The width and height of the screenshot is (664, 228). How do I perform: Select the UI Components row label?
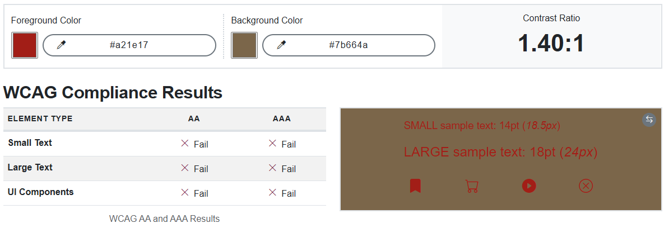point(41,192)
